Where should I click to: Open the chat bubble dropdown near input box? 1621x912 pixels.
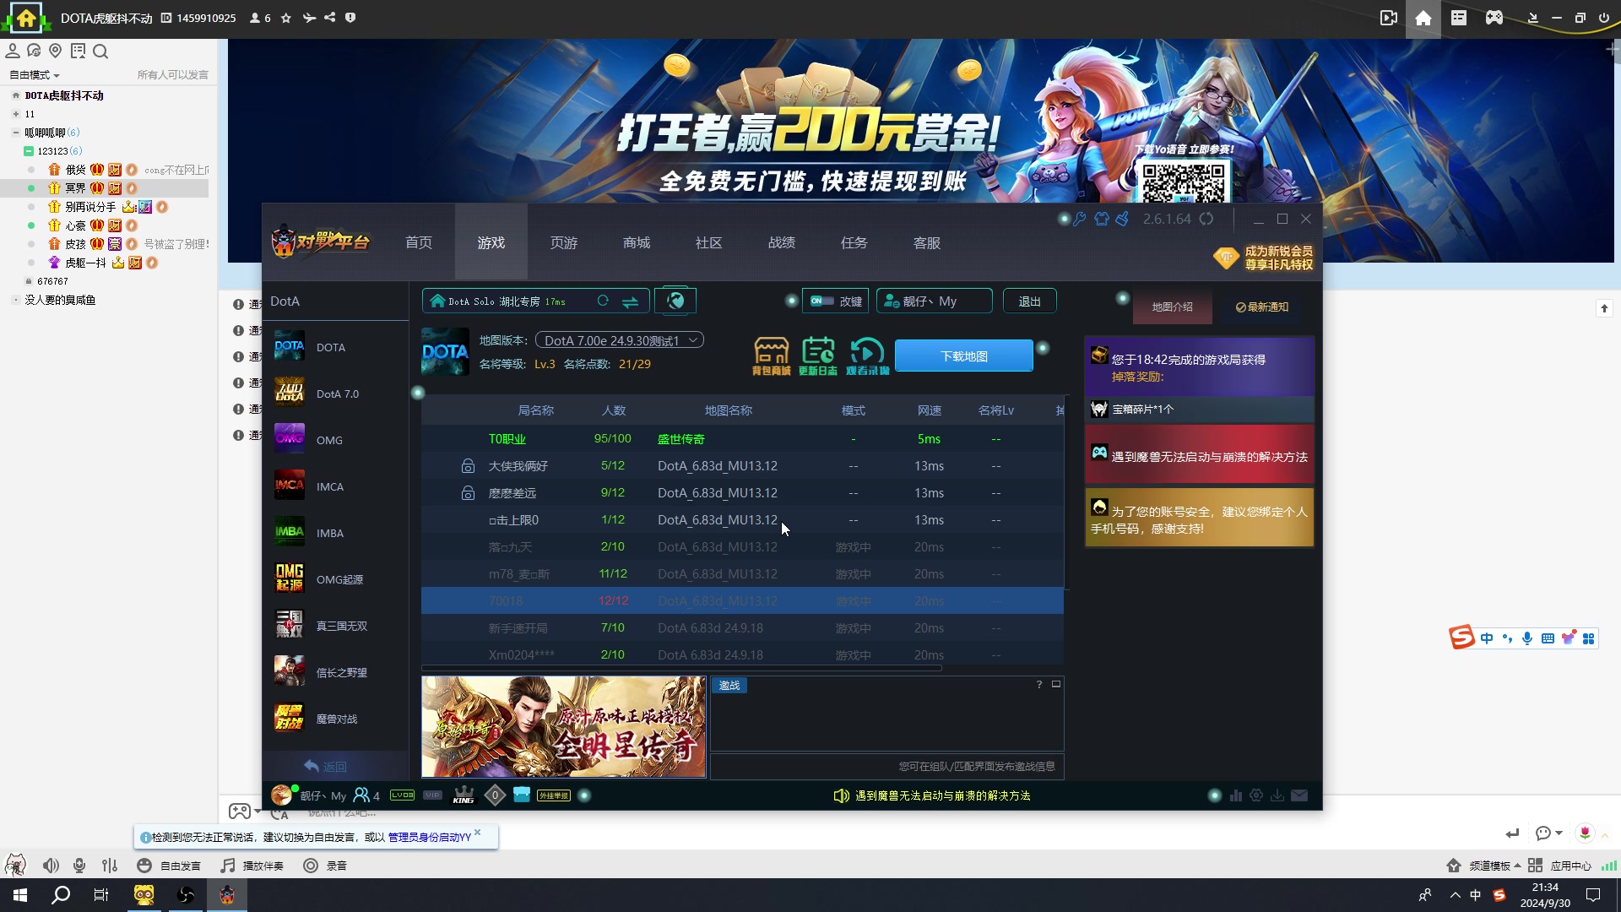click(x=1549, y=833)
